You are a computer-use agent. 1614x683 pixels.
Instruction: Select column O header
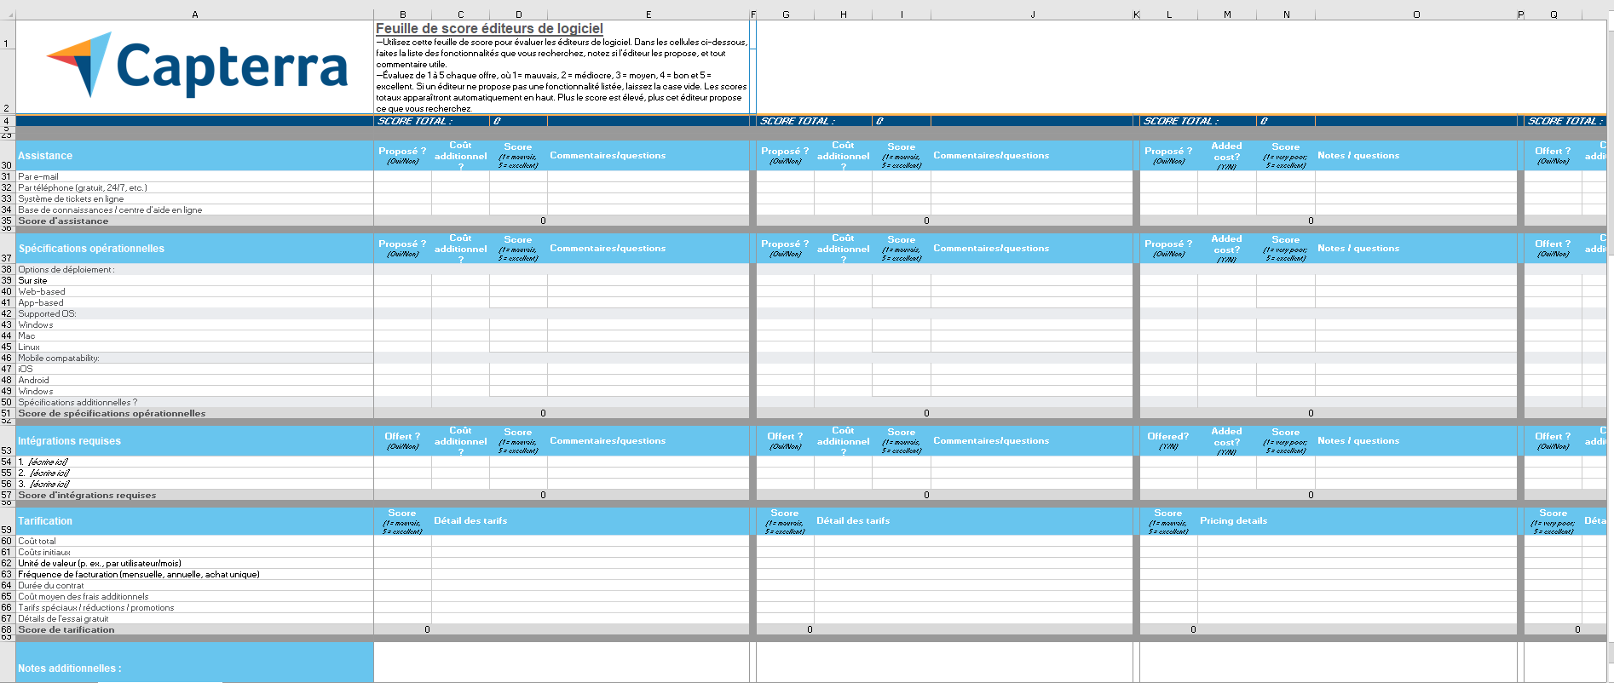[x=1416, y=14]
